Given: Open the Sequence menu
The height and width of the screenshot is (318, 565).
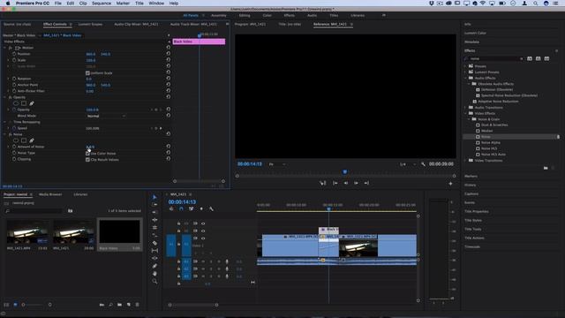Looking at the screenshot, I should coord(102,4).
